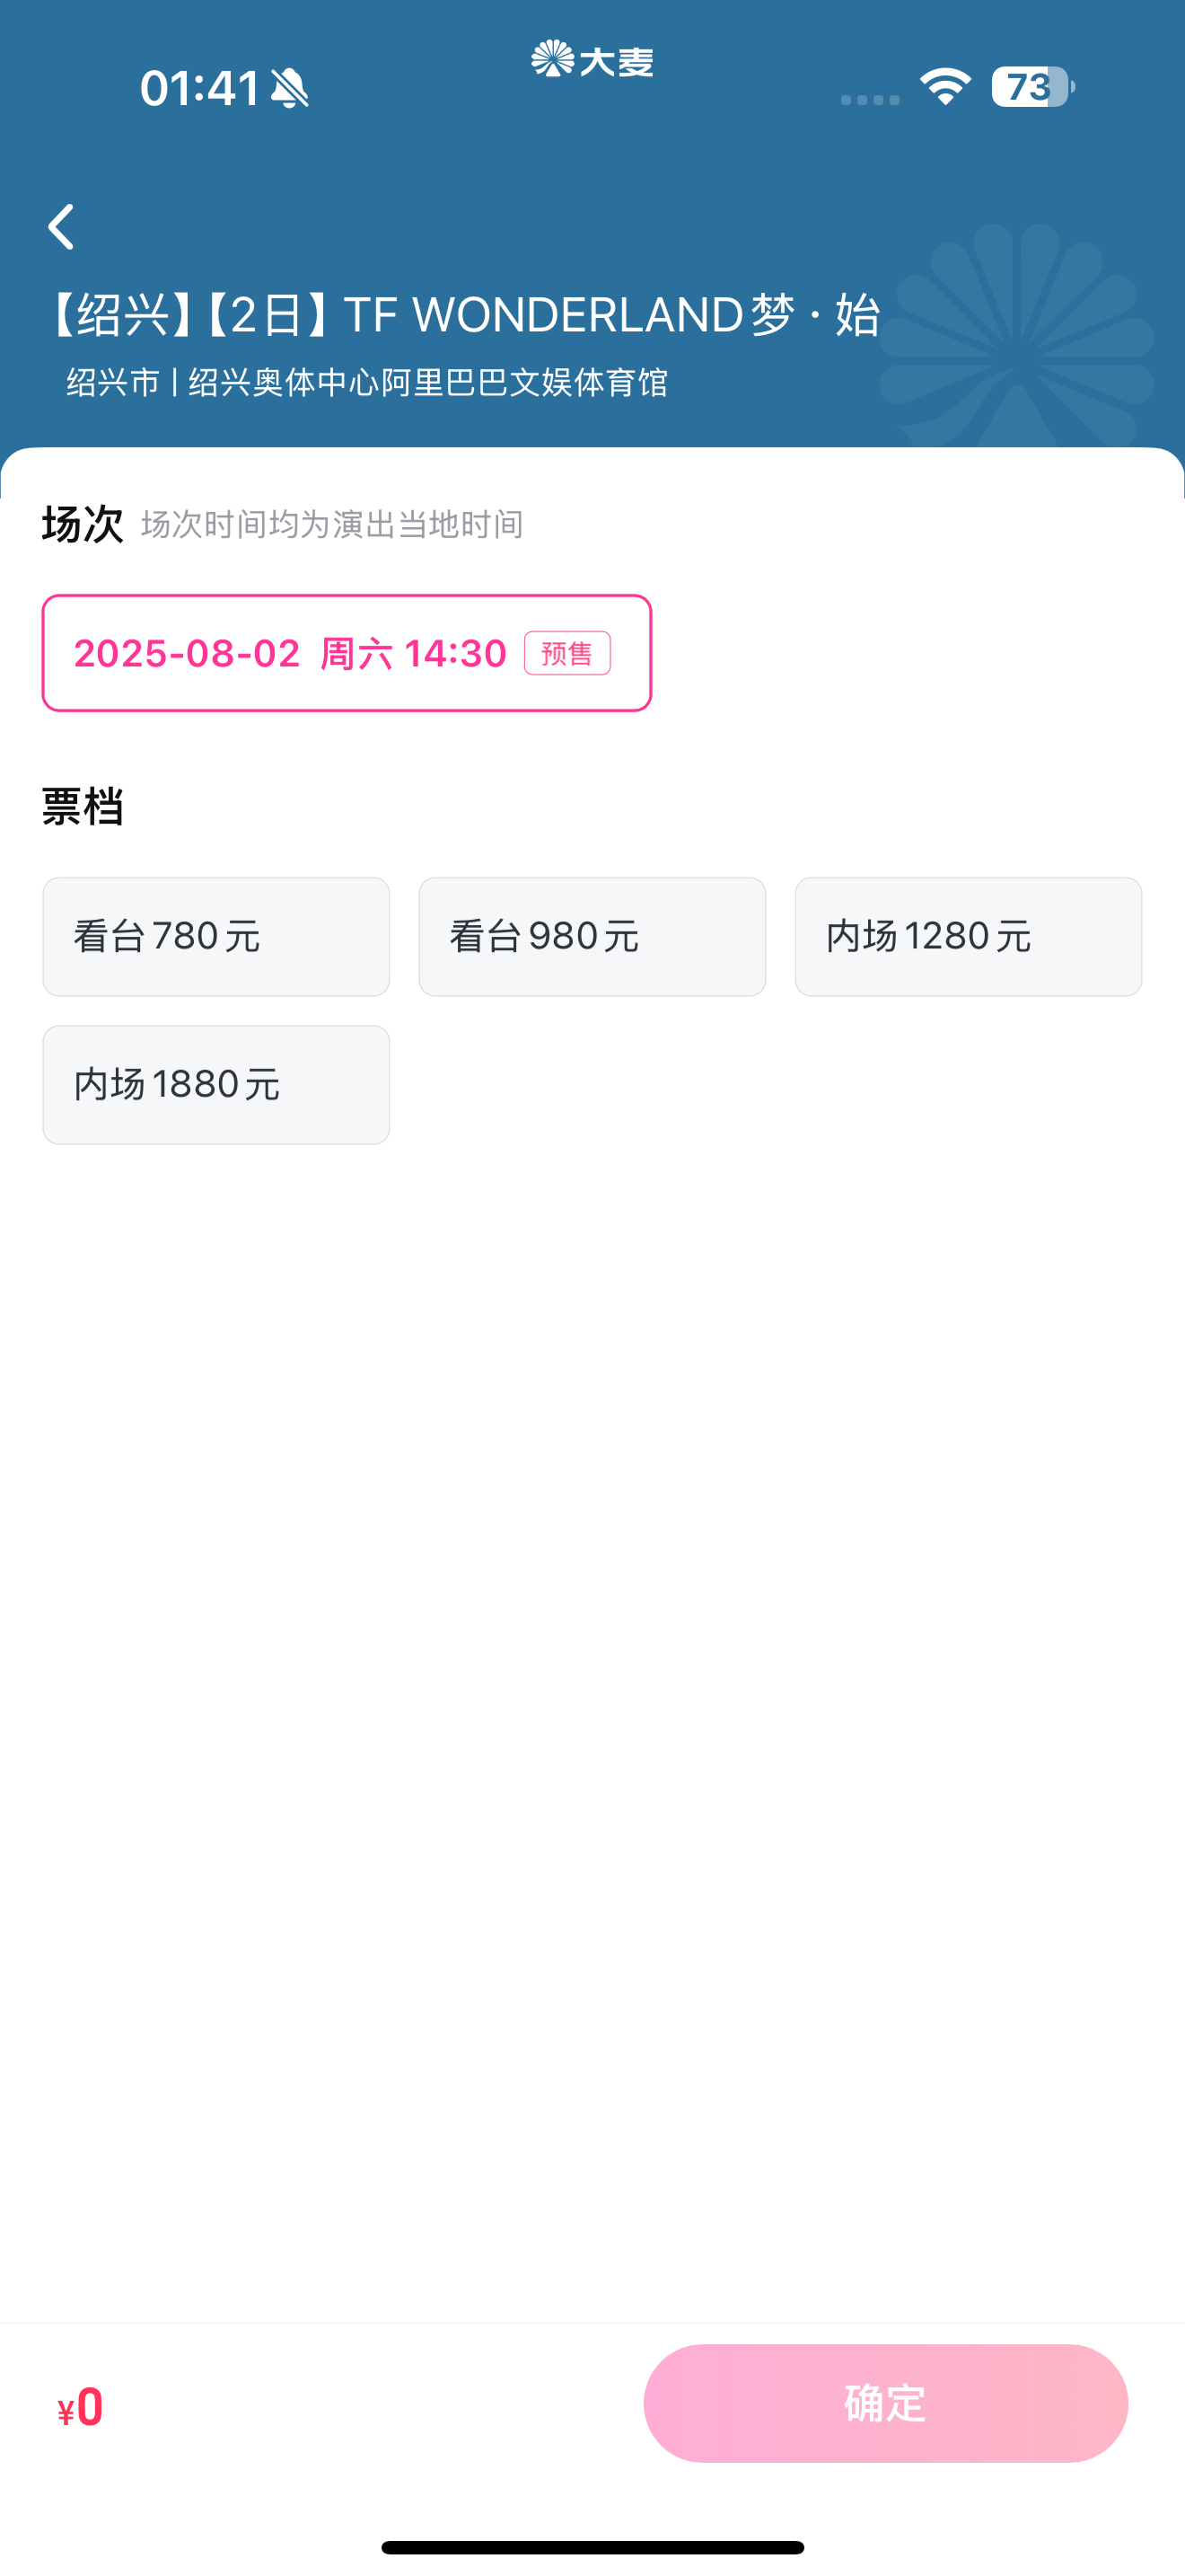The height and width of the screenshot is (2576, 1185).
Task: Select the 看台 980 元 ticket tier
Action: (x=592, y=937)
